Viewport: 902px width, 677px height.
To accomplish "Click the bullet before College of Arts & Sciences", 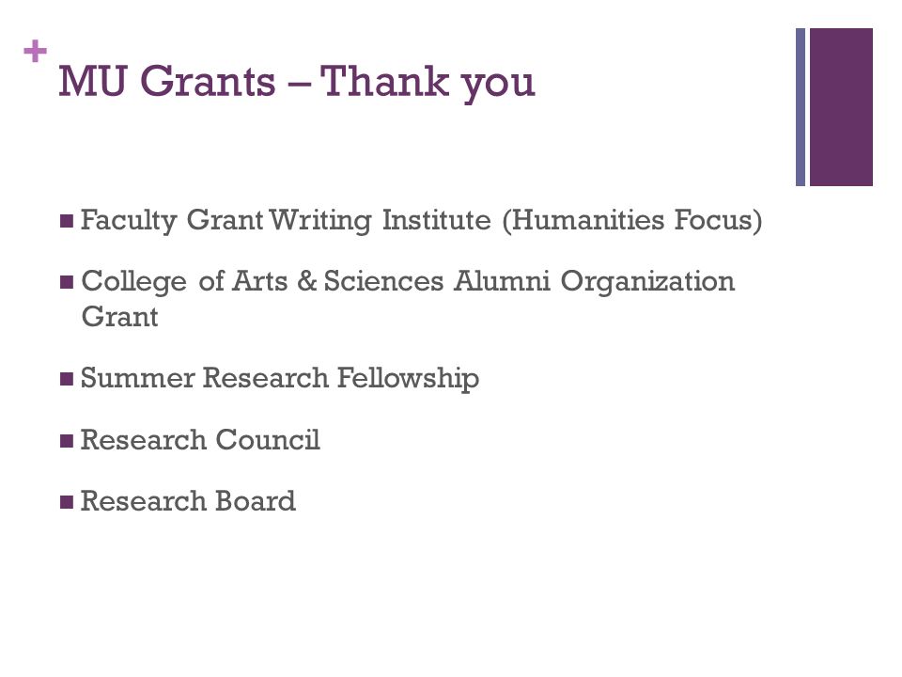I will point(67,282).
